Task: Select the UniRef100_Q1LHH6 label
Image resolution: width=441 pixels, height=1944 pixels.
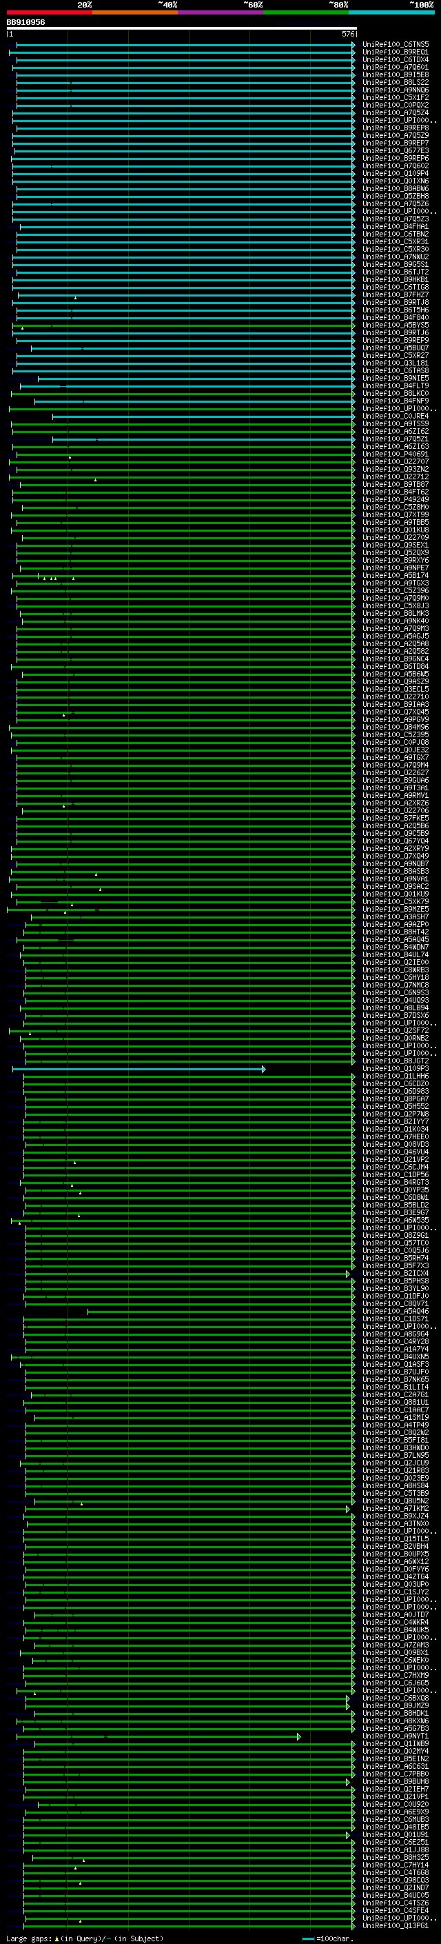Action: coord(396,1076)
